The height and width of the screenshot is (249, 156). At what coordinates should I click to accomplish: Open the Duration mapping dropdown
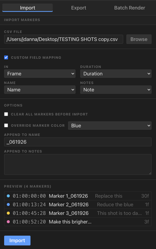[116, 74]
